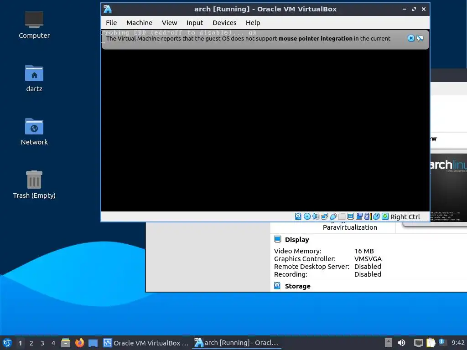
Task: Click the mouse integration status icon
Action: (376, 216)
